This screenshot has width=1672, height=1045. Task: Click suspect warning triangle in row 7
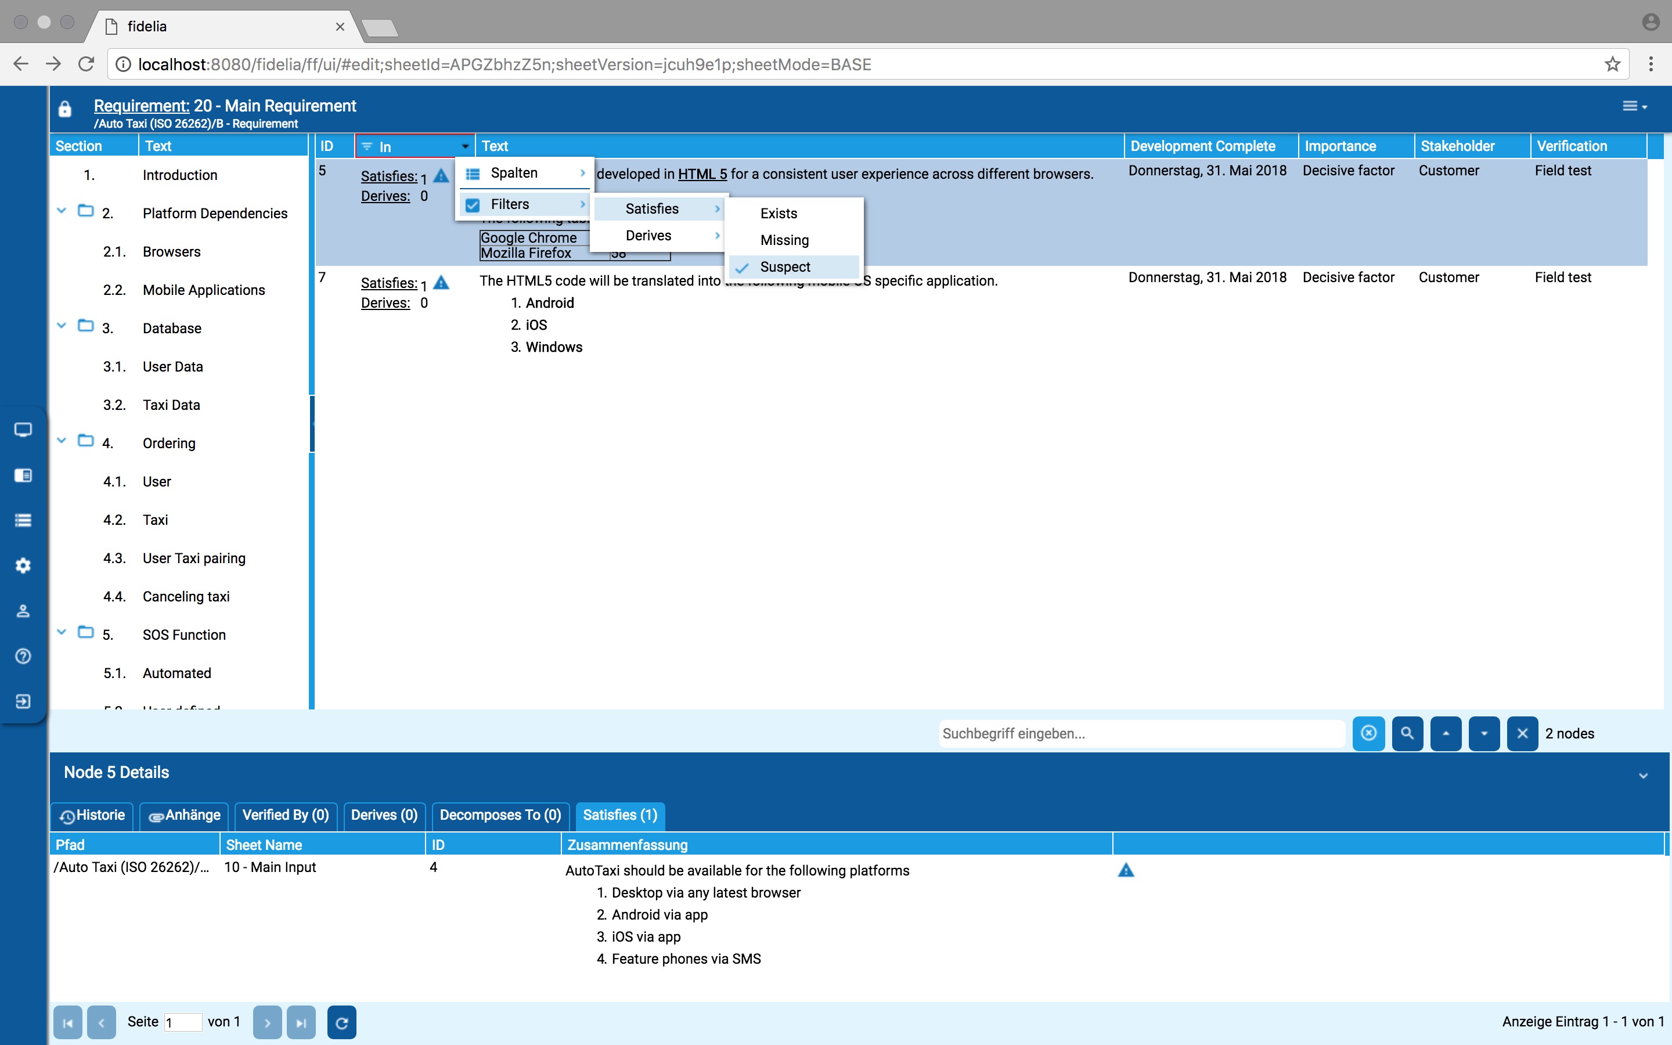441,283
